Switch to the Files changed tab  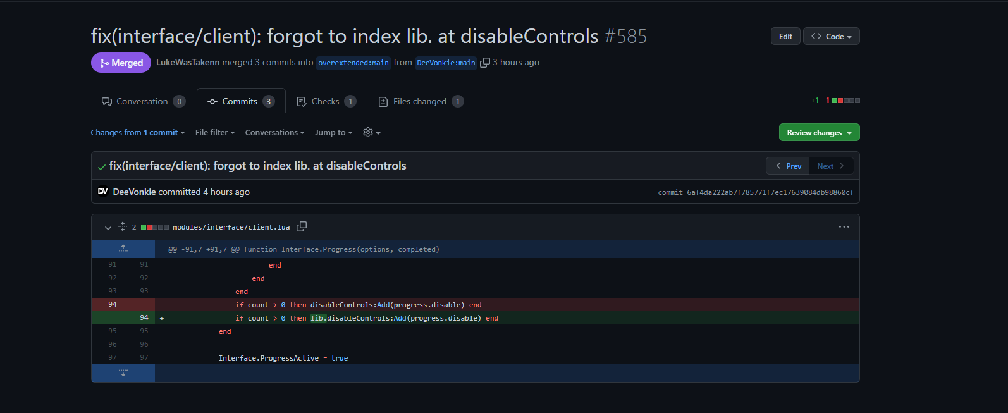tap(420, 101)
